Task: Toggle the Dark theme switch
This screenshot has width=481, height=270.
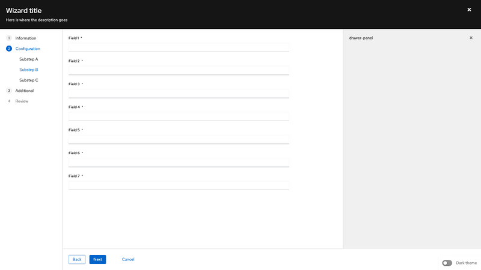Action: tap(447, 263)
